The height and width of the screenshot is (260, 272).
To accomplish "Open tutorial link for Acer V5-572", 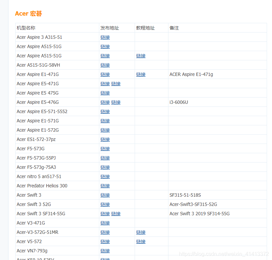I will (x=141, y=241).
